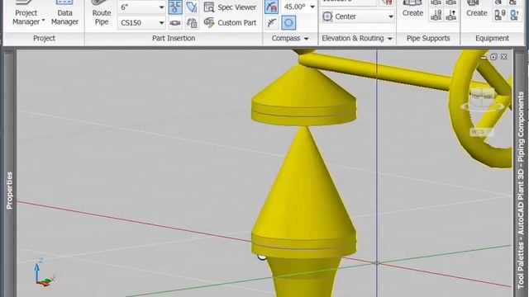Click pipe support icon with the 8-shaped mark
This screenshot has height=297, width=529.
click(436, 15)
